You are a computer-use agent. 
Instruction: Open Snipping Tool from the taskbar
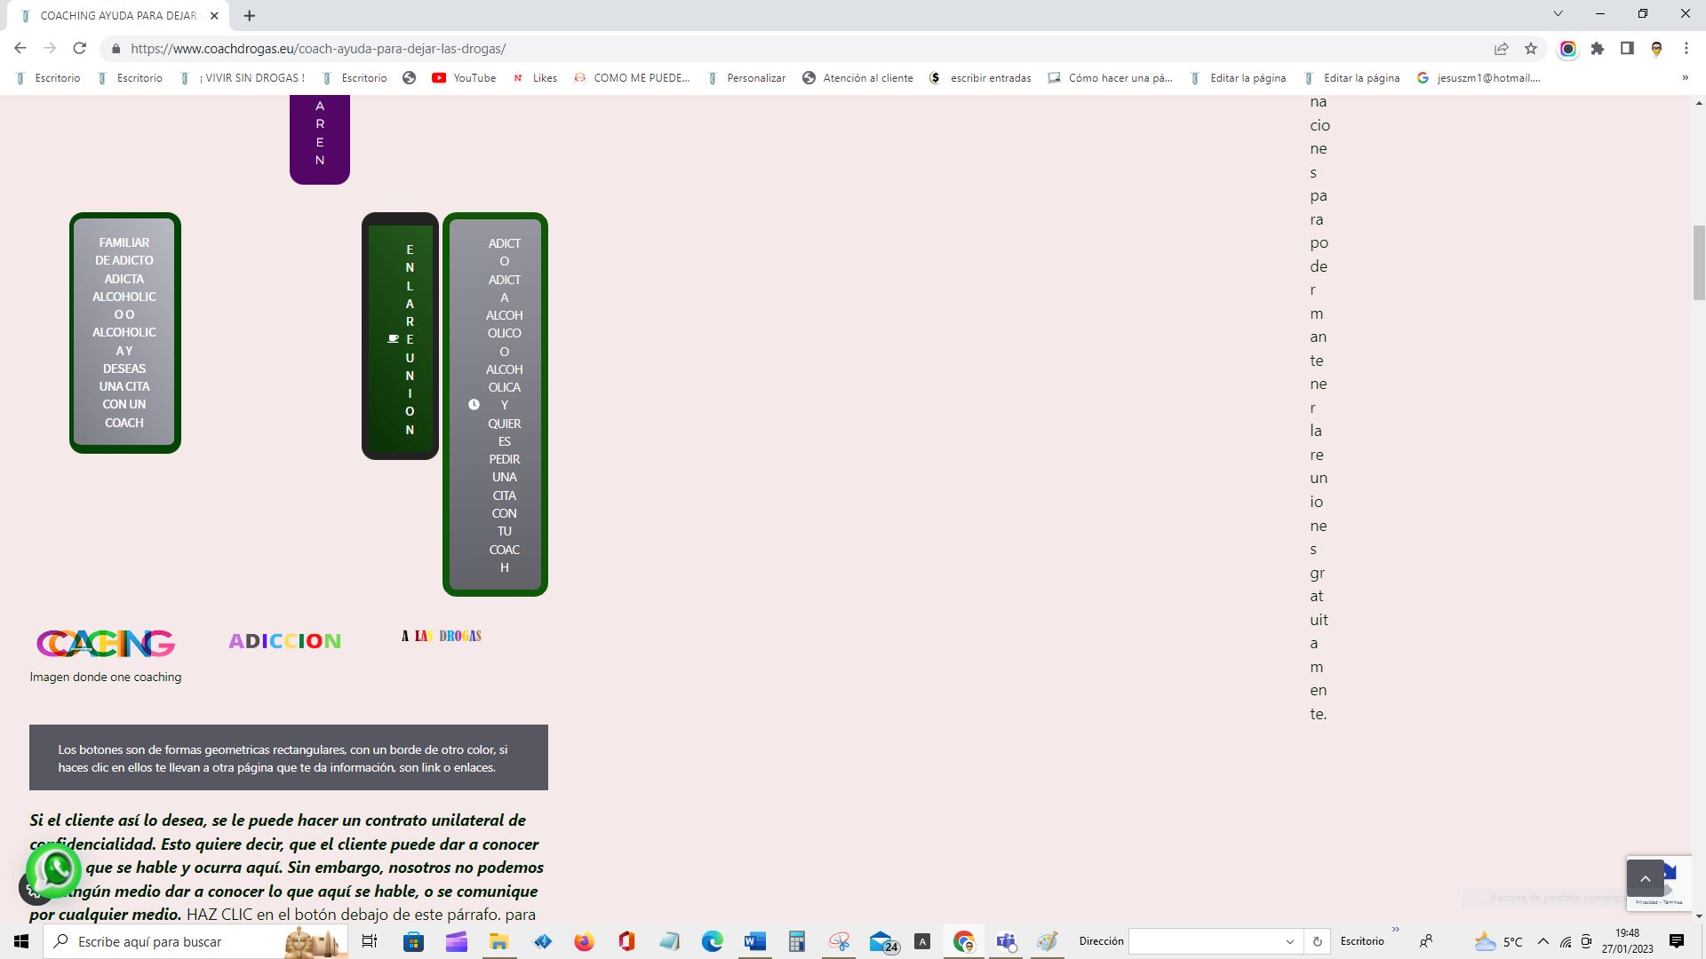[840, 941]
